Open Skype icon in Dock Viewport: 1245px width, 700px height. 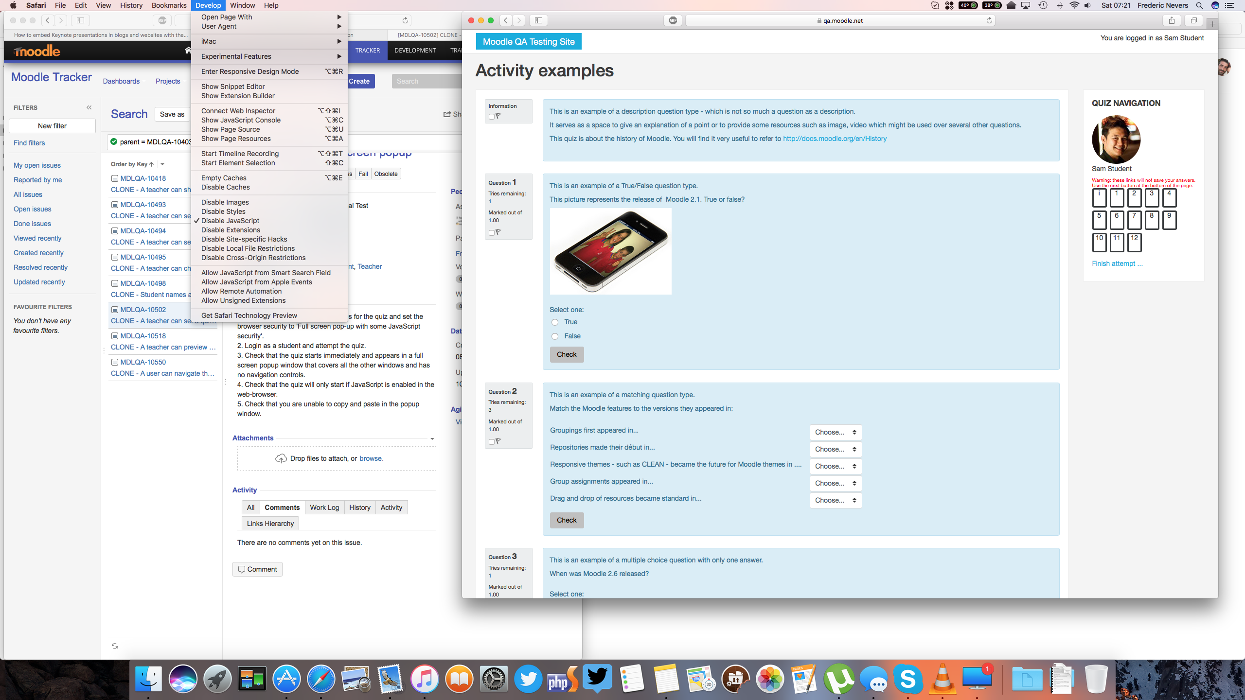click(x=908, y=679)
